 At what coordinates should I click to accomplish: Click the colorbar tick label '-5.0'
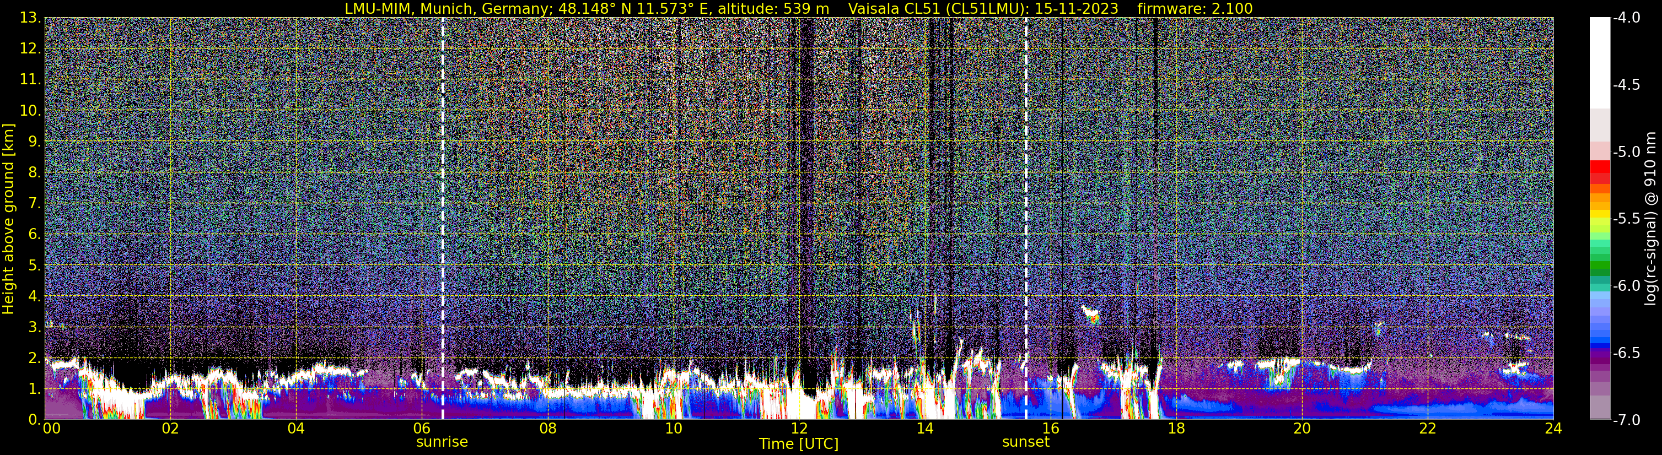[1627, 152]
